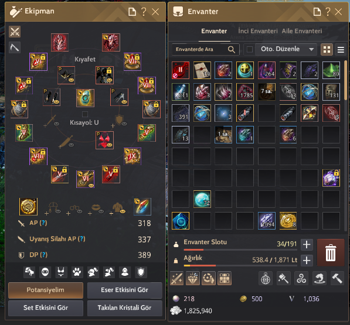Click Takılan Kristali Gör button

[x=124, y=308]
